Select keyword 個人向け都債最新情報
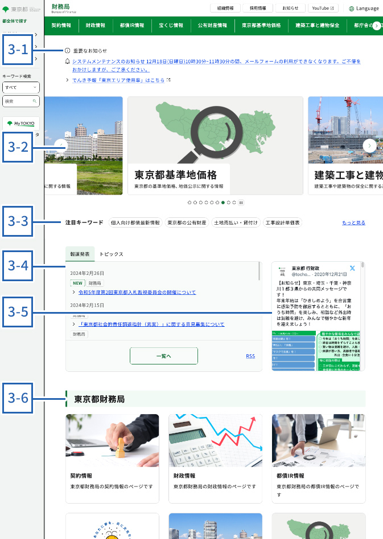Image resolution: width=383 pixels, height=539 pixels. pyautogui.click(x=135, y=223)
